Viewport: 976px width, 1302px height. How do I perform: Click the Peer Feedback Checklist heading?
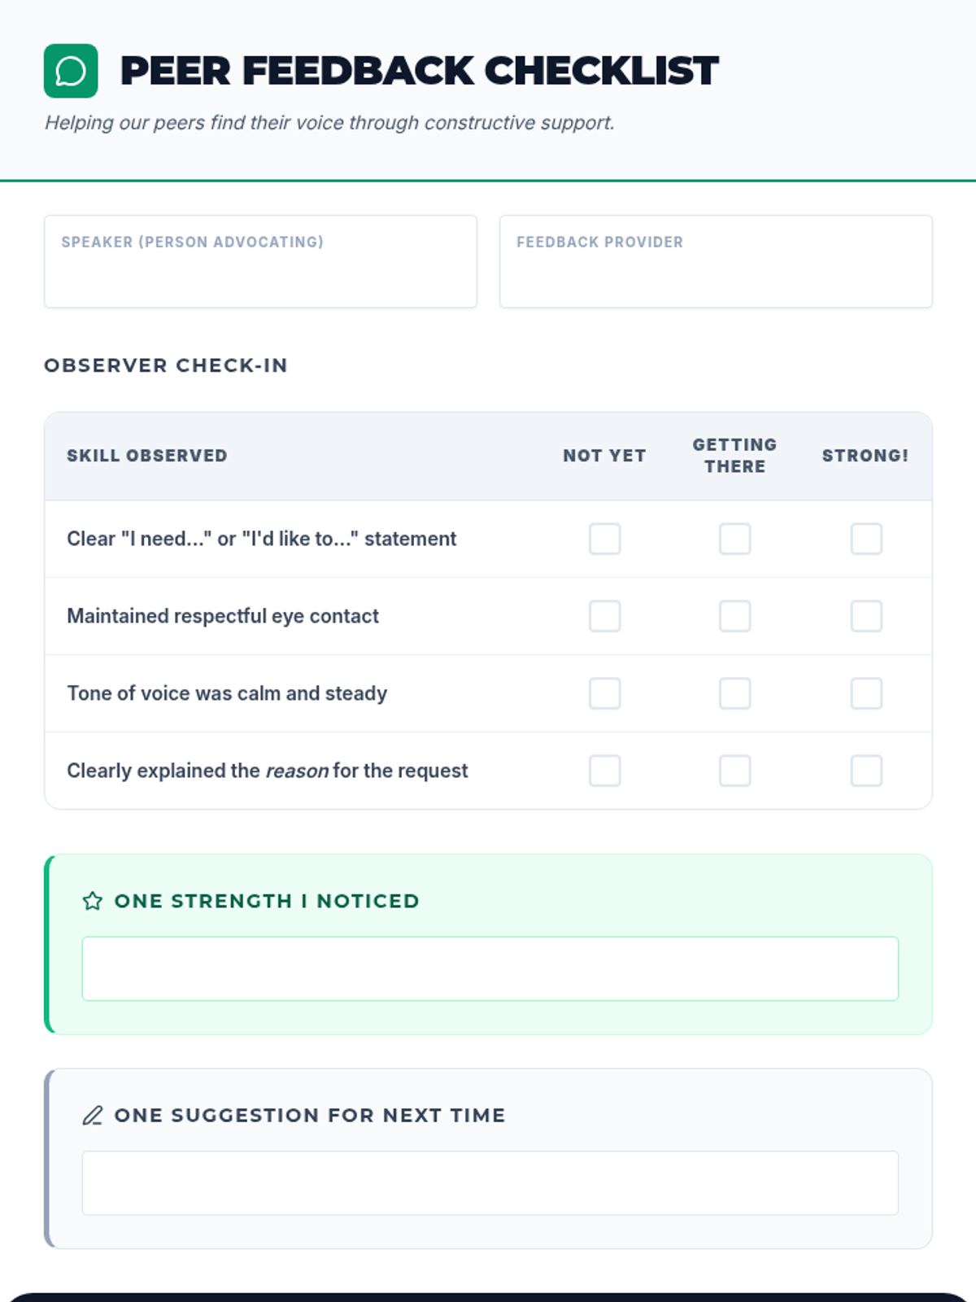pyautogui.click(x=419, y=71)
